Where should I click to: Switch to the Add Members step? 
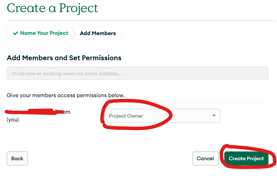click(x=98, y=33)
